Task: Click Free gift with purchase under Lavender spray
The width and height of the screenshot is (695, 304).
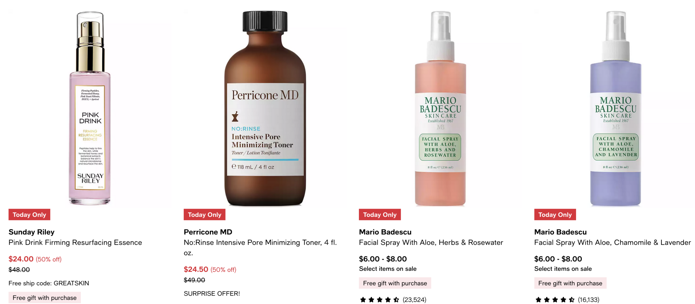Action: 570,283
